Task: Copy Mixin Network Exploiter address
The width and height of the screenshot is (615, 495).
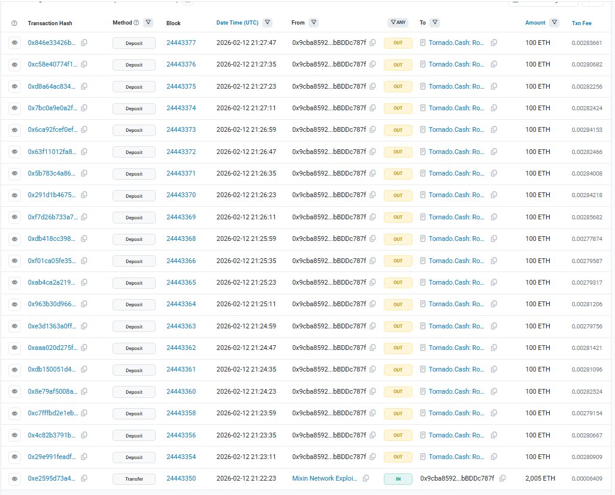Action: pyautogui.click(x=365, y=478)
